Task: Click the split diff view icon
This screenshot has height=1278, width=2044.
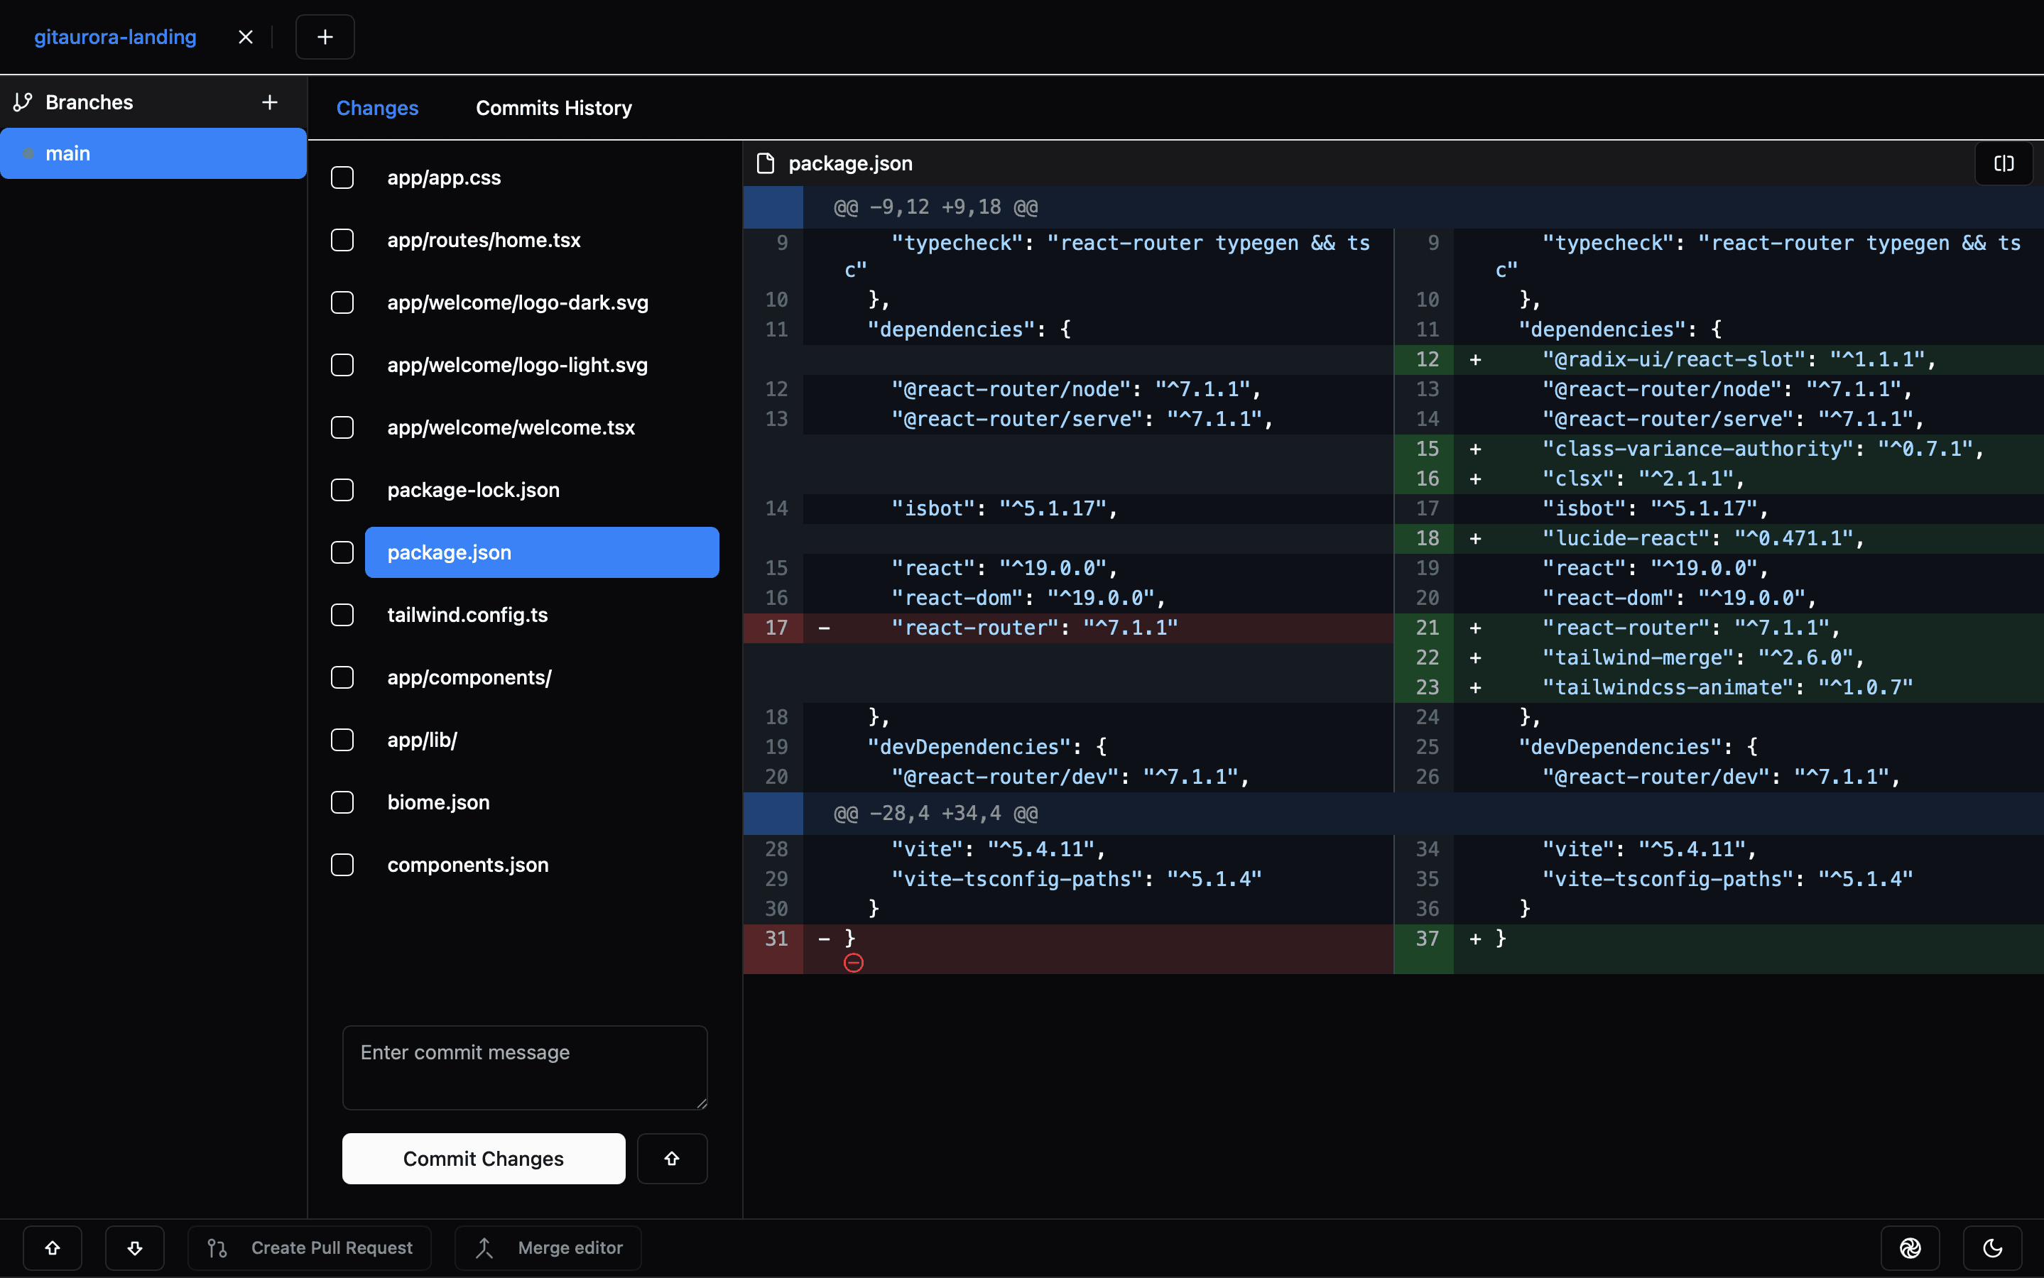Action: point(2004,163)
